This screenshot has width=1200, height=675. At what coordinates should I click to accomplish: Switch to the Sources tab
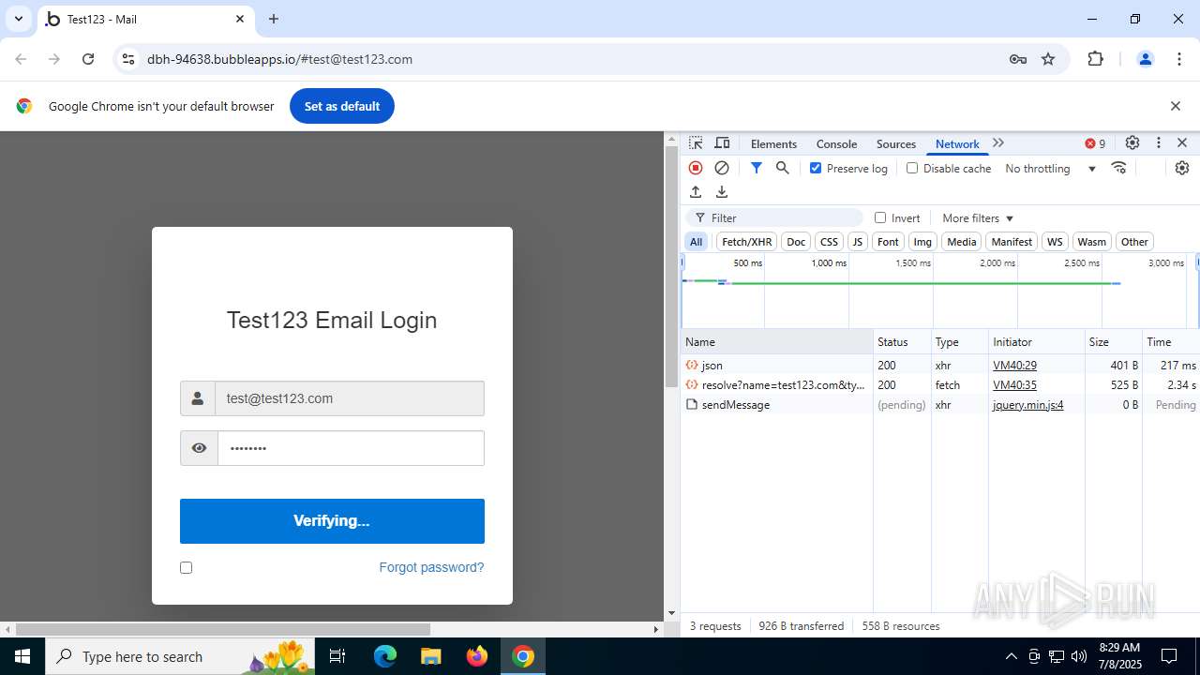(x=895, y=143)
